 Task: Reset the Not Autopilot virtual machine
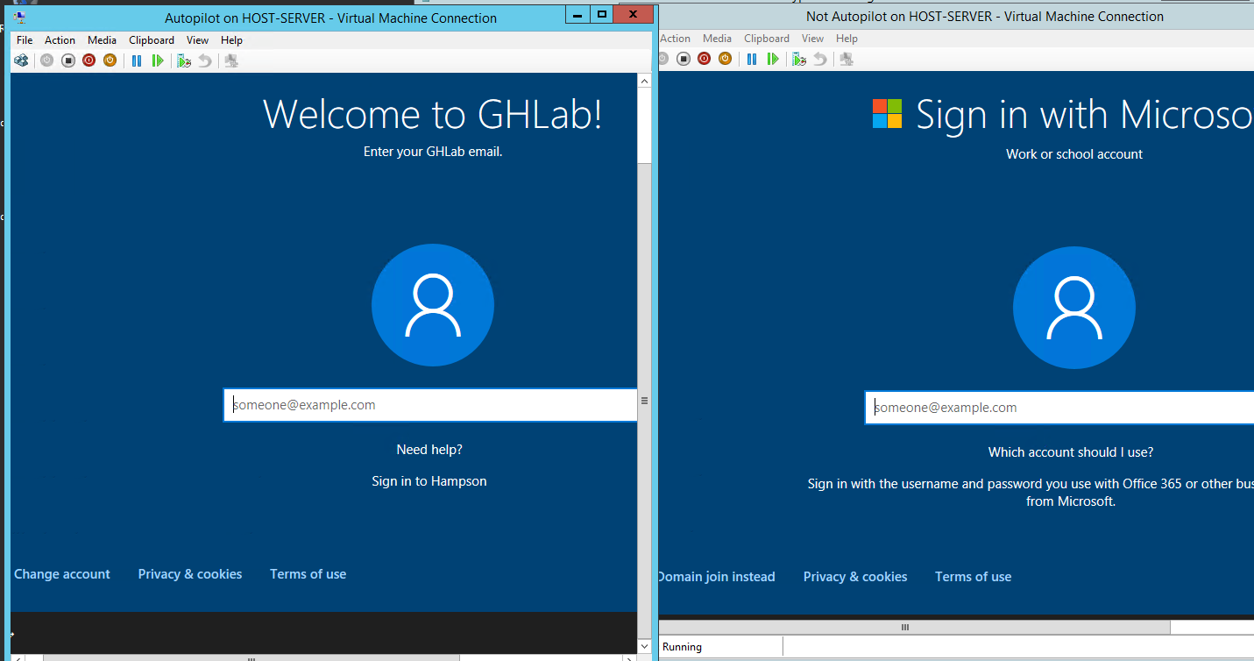tap(774, 59)
